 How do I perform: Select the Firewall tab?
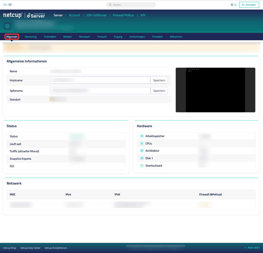102,37
